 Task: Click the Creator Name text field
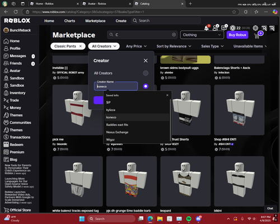click(x=116, y=86)
